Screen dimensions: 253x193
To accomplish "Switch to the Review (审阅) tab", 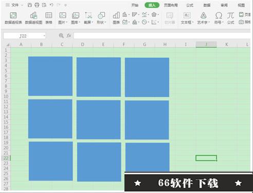I will (224, 5).
